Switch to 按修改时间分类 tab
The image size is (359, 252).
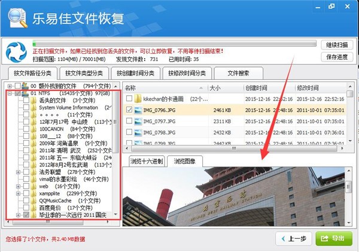click(187, 73)
